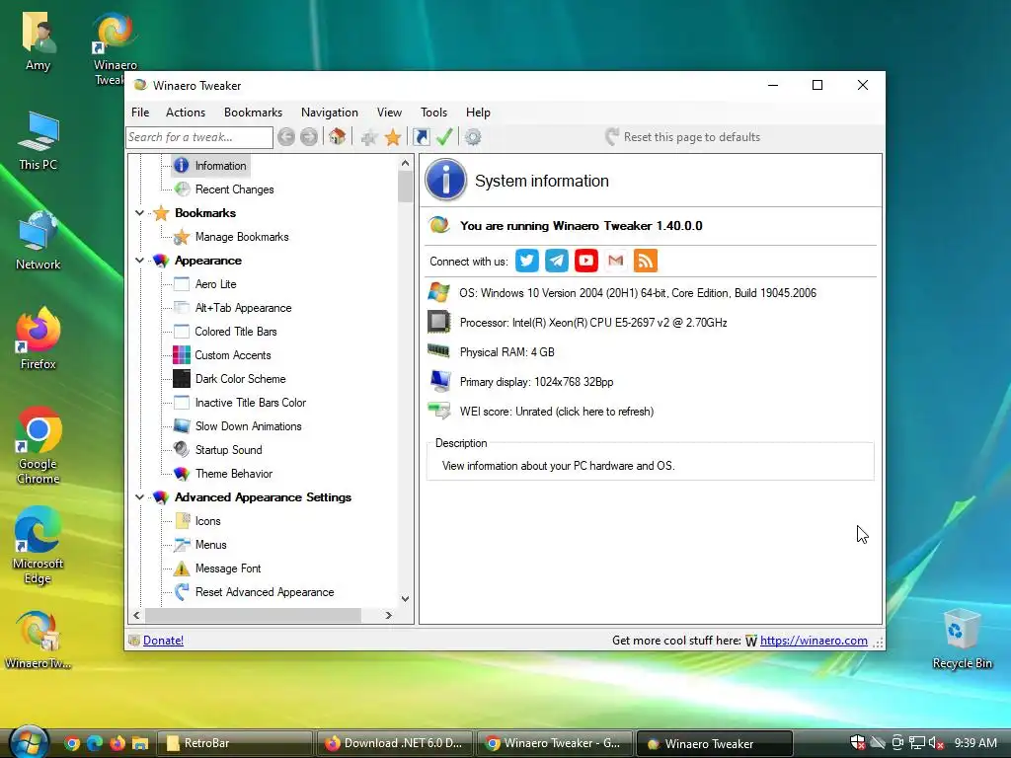The height and width of the screenshot is (758, 1011).
Task: Switch to Download .NET 6.0 Firefox taskbar window
Action: pyautogui.click(x=395, y=743)
